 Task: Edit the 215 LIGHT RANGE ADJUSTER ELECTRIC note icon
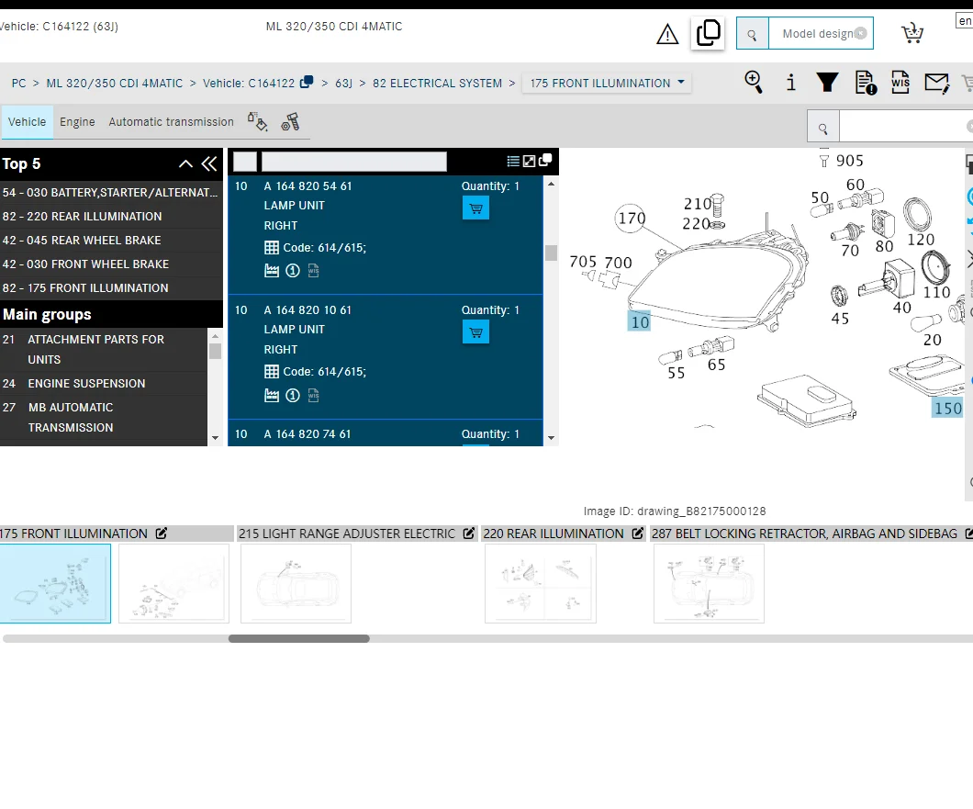tap(469, 534)
